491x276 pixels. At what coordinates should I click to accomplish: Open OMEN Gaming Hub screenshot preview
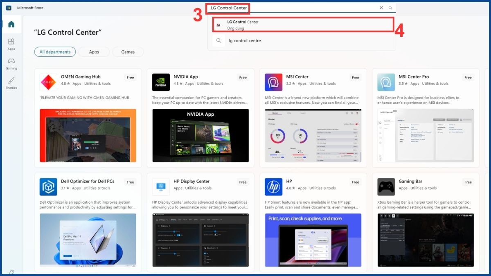coord(88,135)
